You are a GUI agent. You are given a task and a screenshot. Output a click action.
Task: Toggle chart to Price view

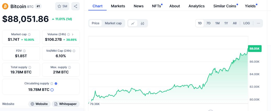click(95, 23)
